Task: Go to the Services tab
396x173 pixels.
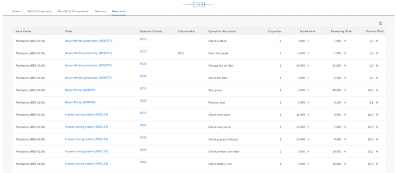Action: tap(100, 11)
